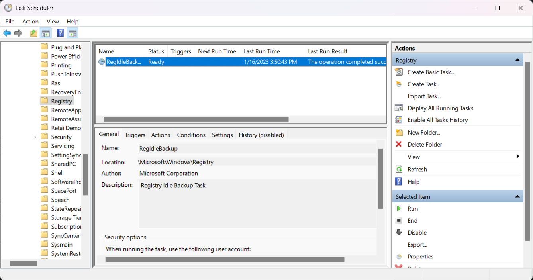The image size is (533, 280).
Task: Click the Forward arrow toolbar icon
Action: [18, 33]
